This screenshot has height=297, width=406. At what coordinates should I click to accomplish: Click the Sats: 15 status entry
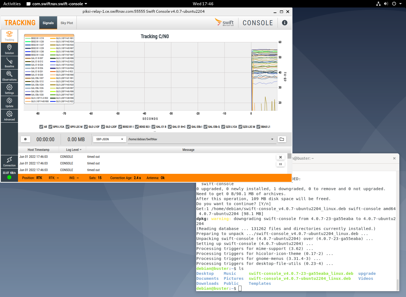pyautogui.click(x=95, y=178)
